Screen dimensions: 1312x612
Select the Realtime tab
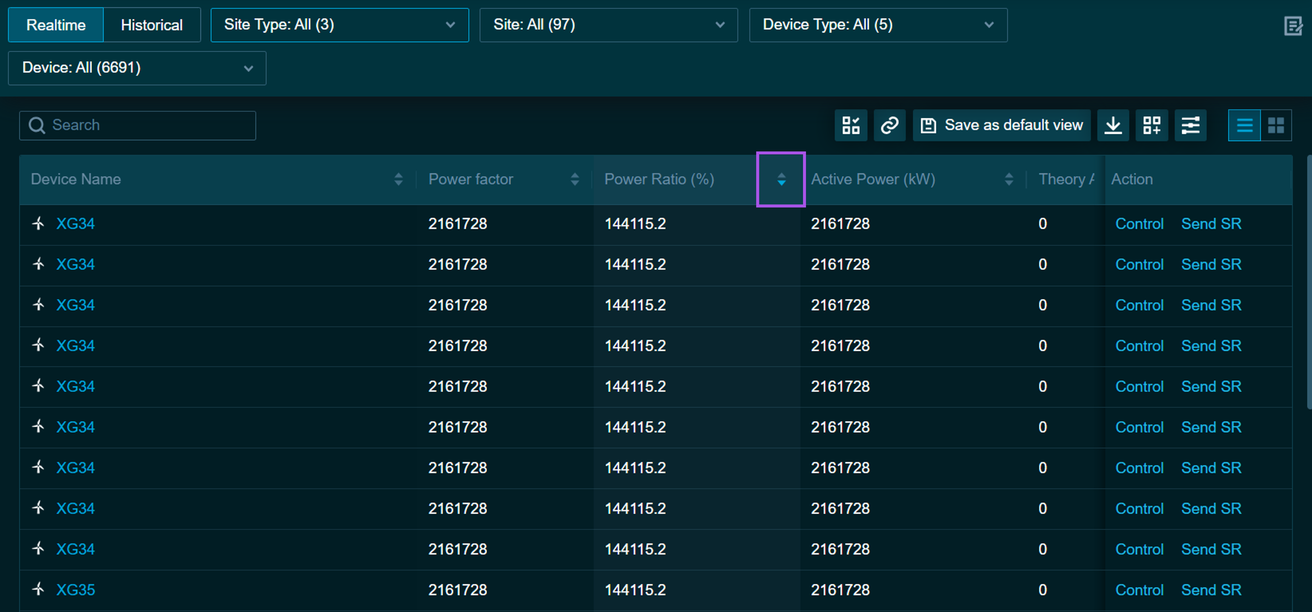click(56, 25)
